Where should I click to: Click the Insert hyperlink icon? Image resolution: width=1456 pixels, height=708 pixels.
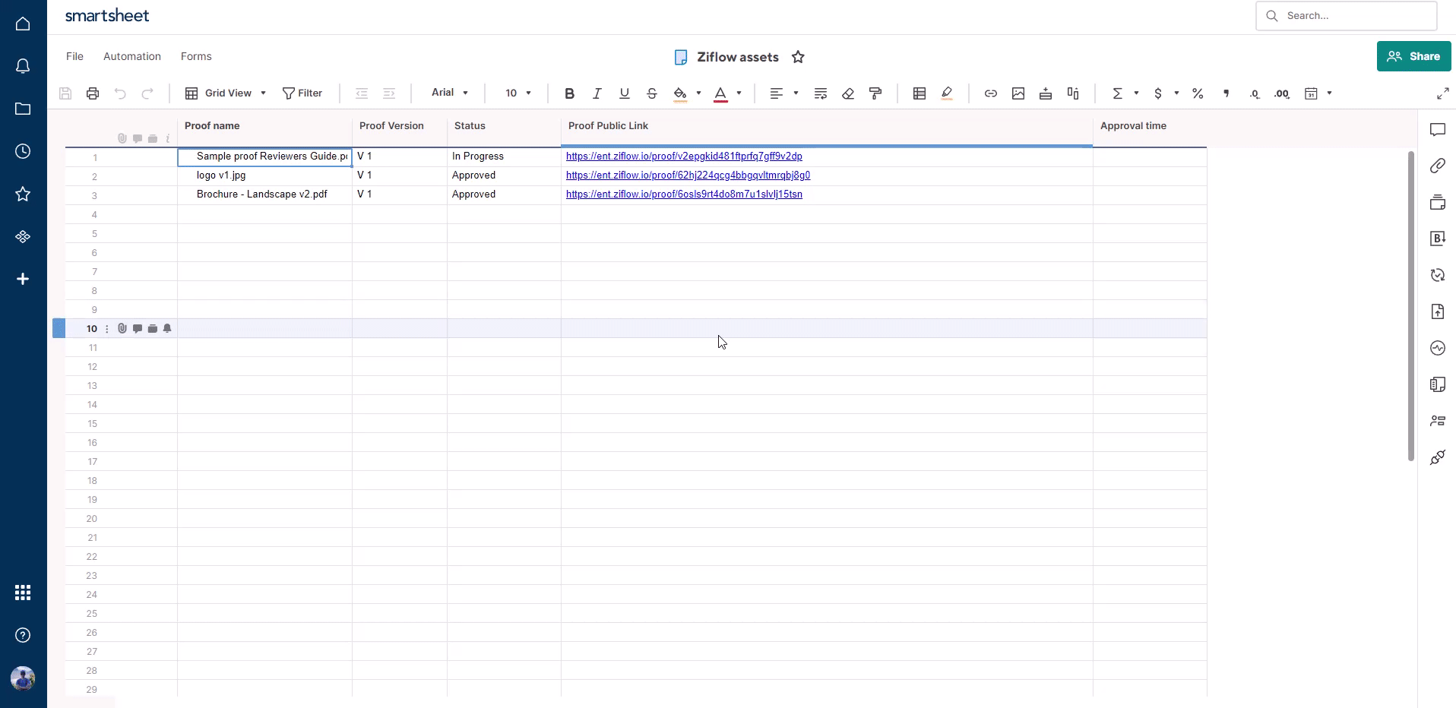[x=990, y=93]
